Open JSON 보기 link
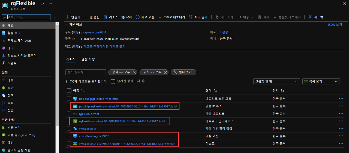 (x=335, y=25)
